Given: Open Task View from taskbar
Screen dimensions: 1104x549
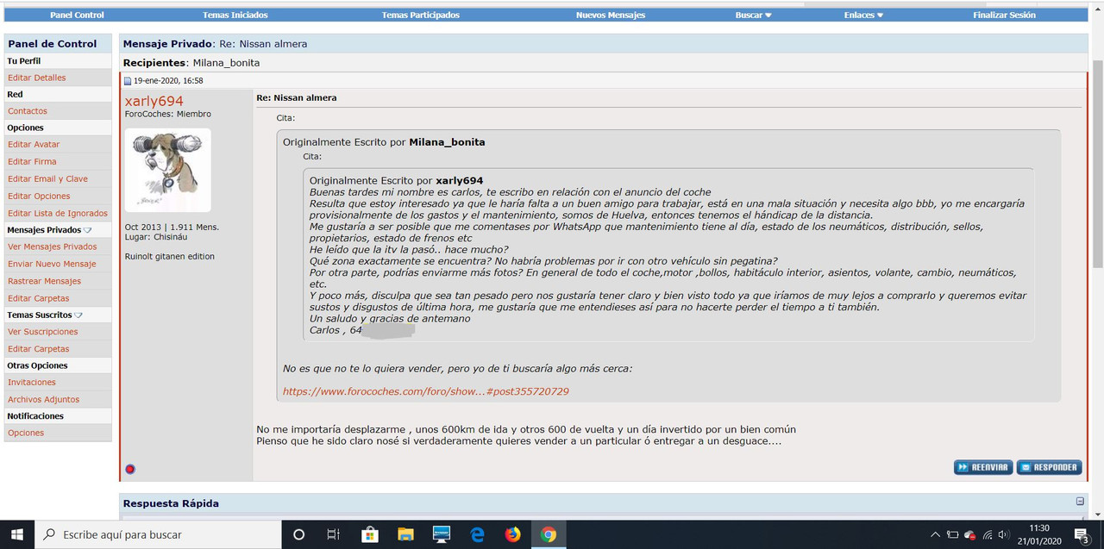Looking at the screenshot, I should click(x=334, y=534).
